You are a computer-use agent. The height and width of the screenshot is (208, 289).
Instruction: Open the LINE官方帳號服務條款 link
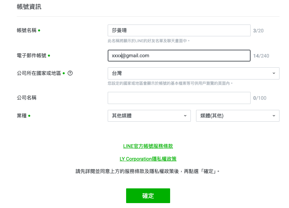coord(148,146)
